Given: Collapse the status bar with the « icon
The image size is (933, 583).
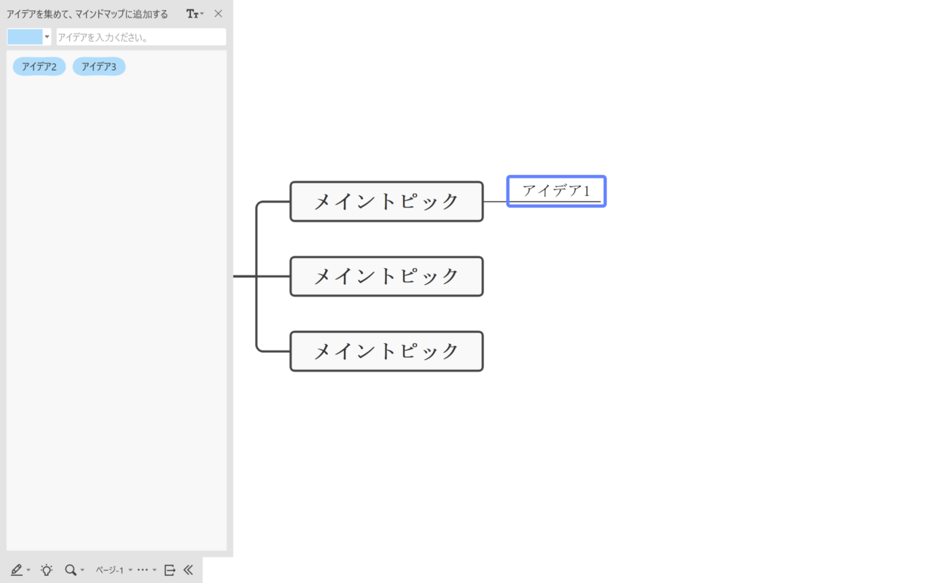Looking at the screenshot, I should click(188, 570).
